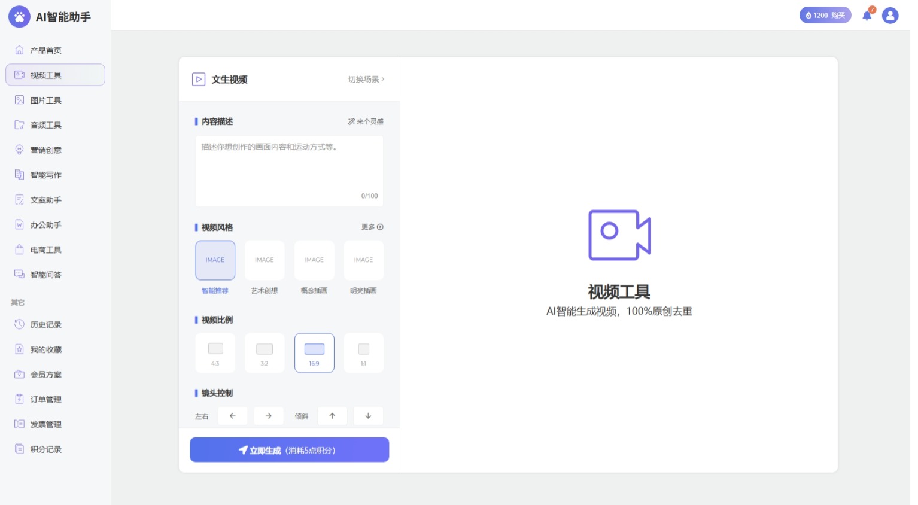Go to 历史记录 in sidebar
Screen dimensions: 918x505
(46, 325)
